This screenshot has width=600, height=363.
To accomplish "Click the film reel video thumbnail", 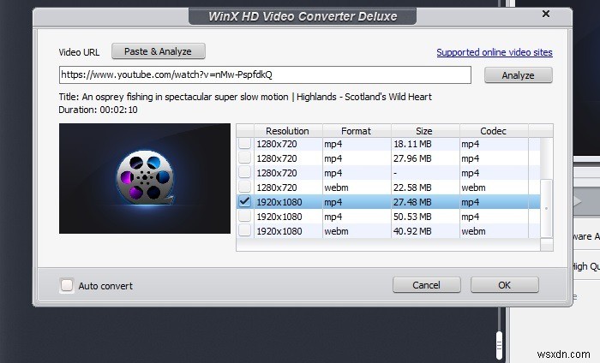I will (145, 178).
